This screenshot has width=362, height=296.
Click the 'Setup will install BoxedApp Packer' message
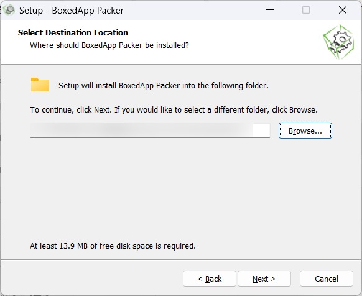(x=164, y=86)
